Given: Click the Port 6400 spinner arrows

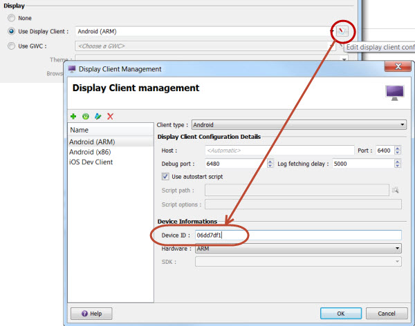Looking at the screenshot, I should (398, 151).
